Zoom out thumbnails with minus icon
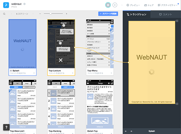Screen dimensions: 181x134 40,14
